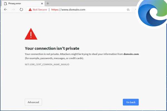This screenshot has height=111, width=167.
Task: Click the large red warning triangle
Action: click(31, 34)
